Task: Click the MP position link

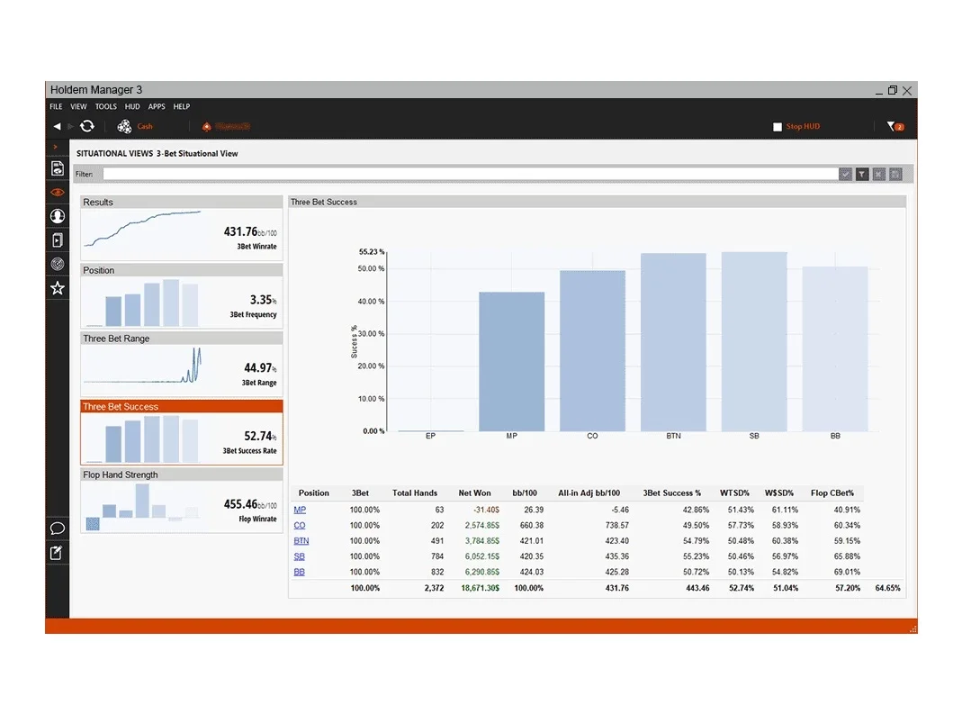Action: 300,510
